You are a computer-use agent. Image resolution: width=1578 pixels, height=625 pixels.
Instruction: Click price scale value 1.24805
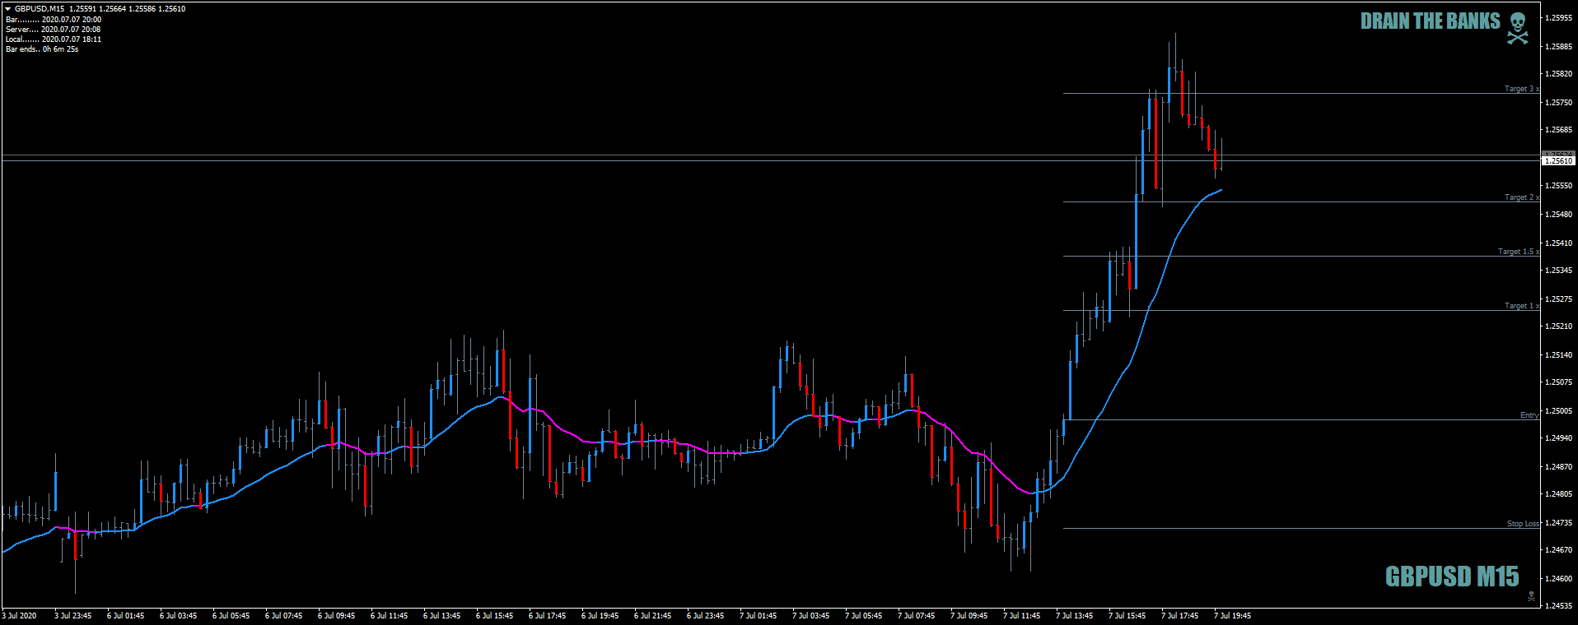point(1558,494)
